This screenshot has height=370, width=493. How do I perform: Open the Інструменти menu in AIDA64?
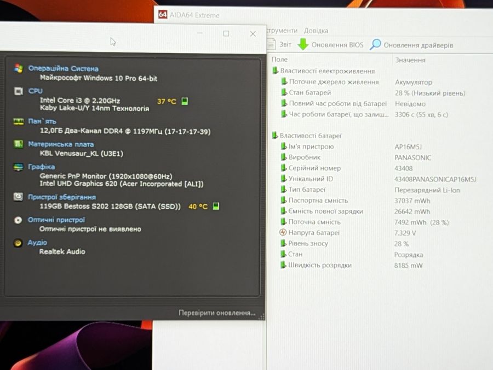point(282,30)
